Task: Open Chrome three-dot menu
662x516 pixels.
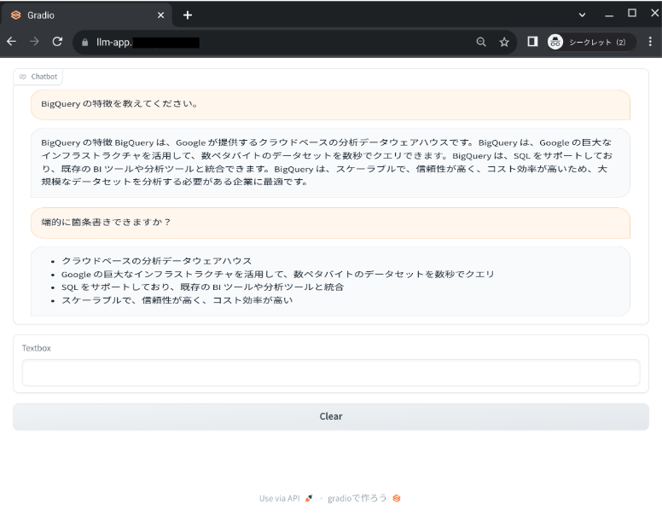Action: [650, 42]
